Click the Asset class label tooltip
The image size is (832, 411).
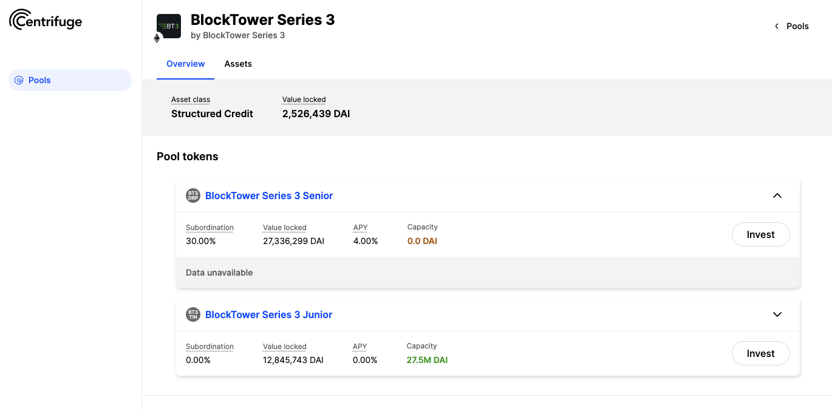tap(191, 100)
